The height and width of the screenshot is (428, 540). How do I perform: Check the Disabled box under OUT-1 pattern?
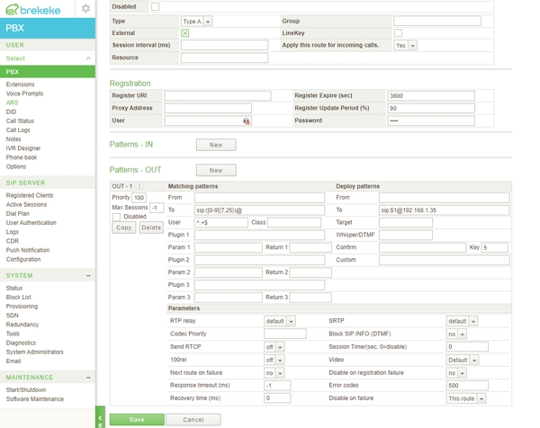(117, 217)
